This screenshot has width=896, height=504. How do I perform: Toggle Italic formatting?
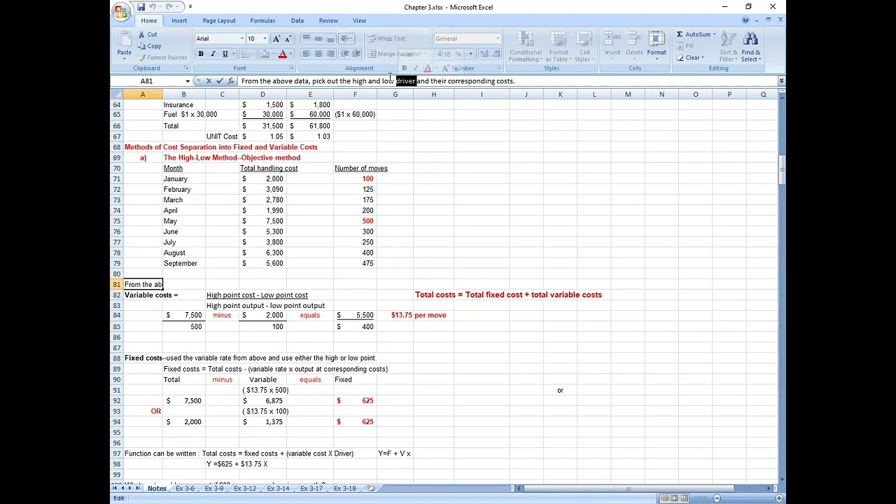(x=213, y=54)
